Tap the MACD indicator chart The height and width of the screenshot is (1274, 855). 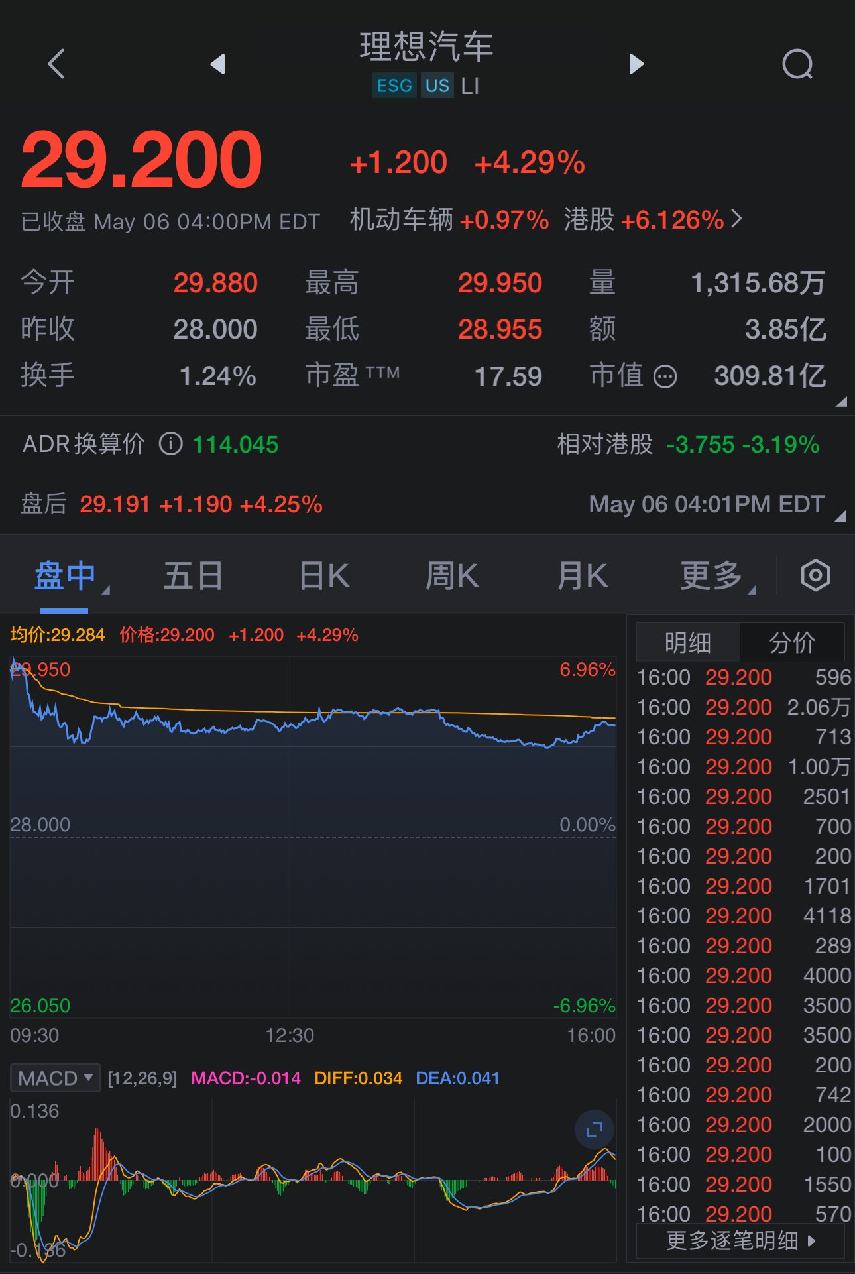click(x=313, y=1181)
